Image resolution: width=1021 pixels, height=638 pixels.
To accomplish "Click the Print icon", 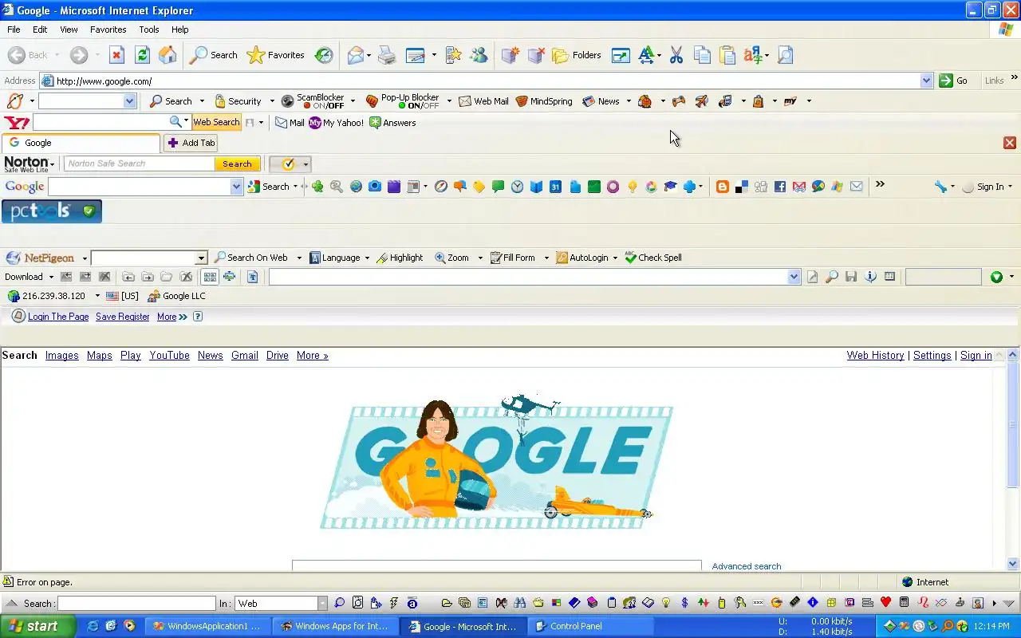I will pyautogui.click(x=387, y=55).
